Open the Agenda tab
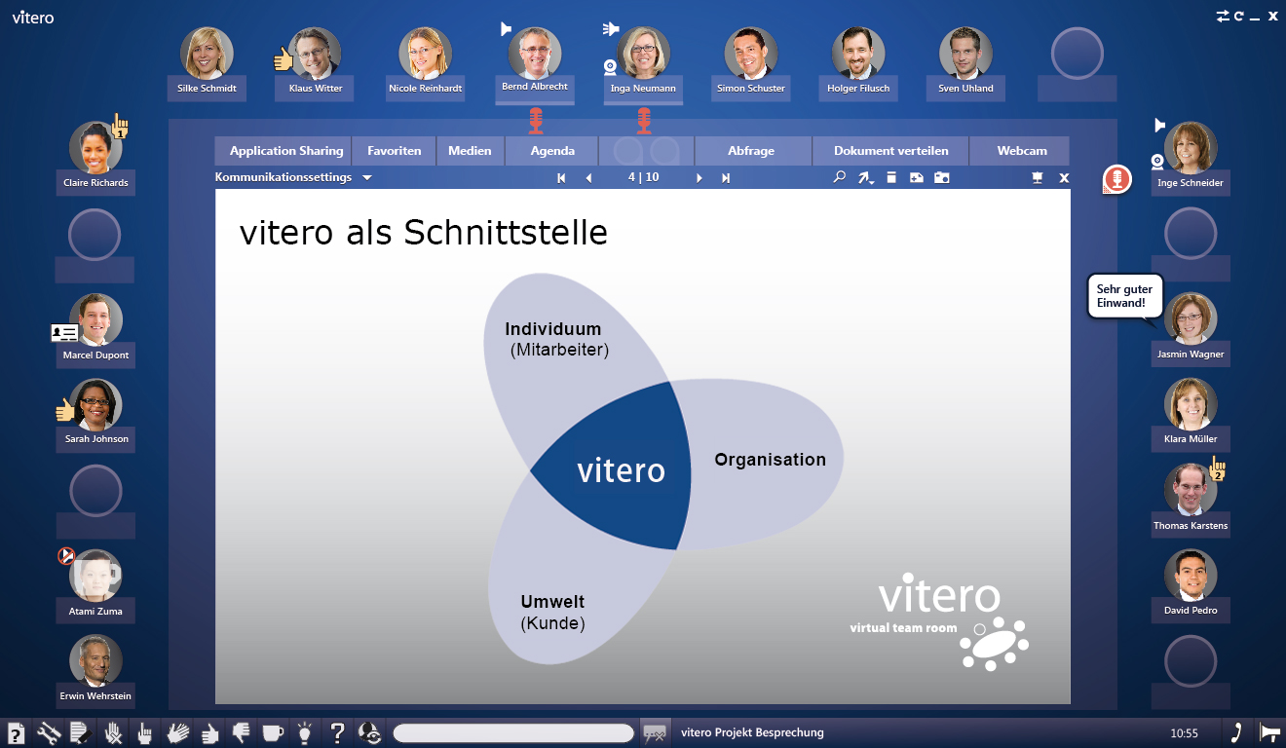 click(x=552, y=151)
